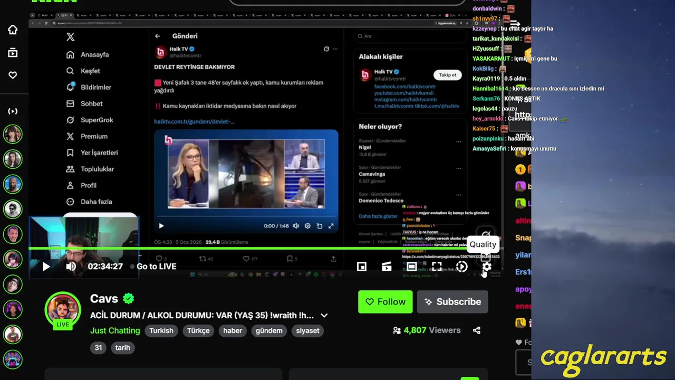Click the username kzzeynep in chat

[x=485, y=28]
